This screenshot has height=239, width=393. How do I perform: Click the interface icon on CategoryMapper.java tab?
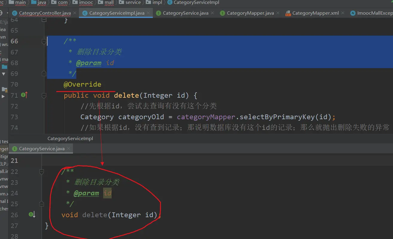222,13
